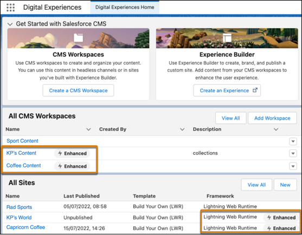Click Rad Sports 'Lightning Web Runtime' framework cell
The image size is (302, 235).
(230, 206)
